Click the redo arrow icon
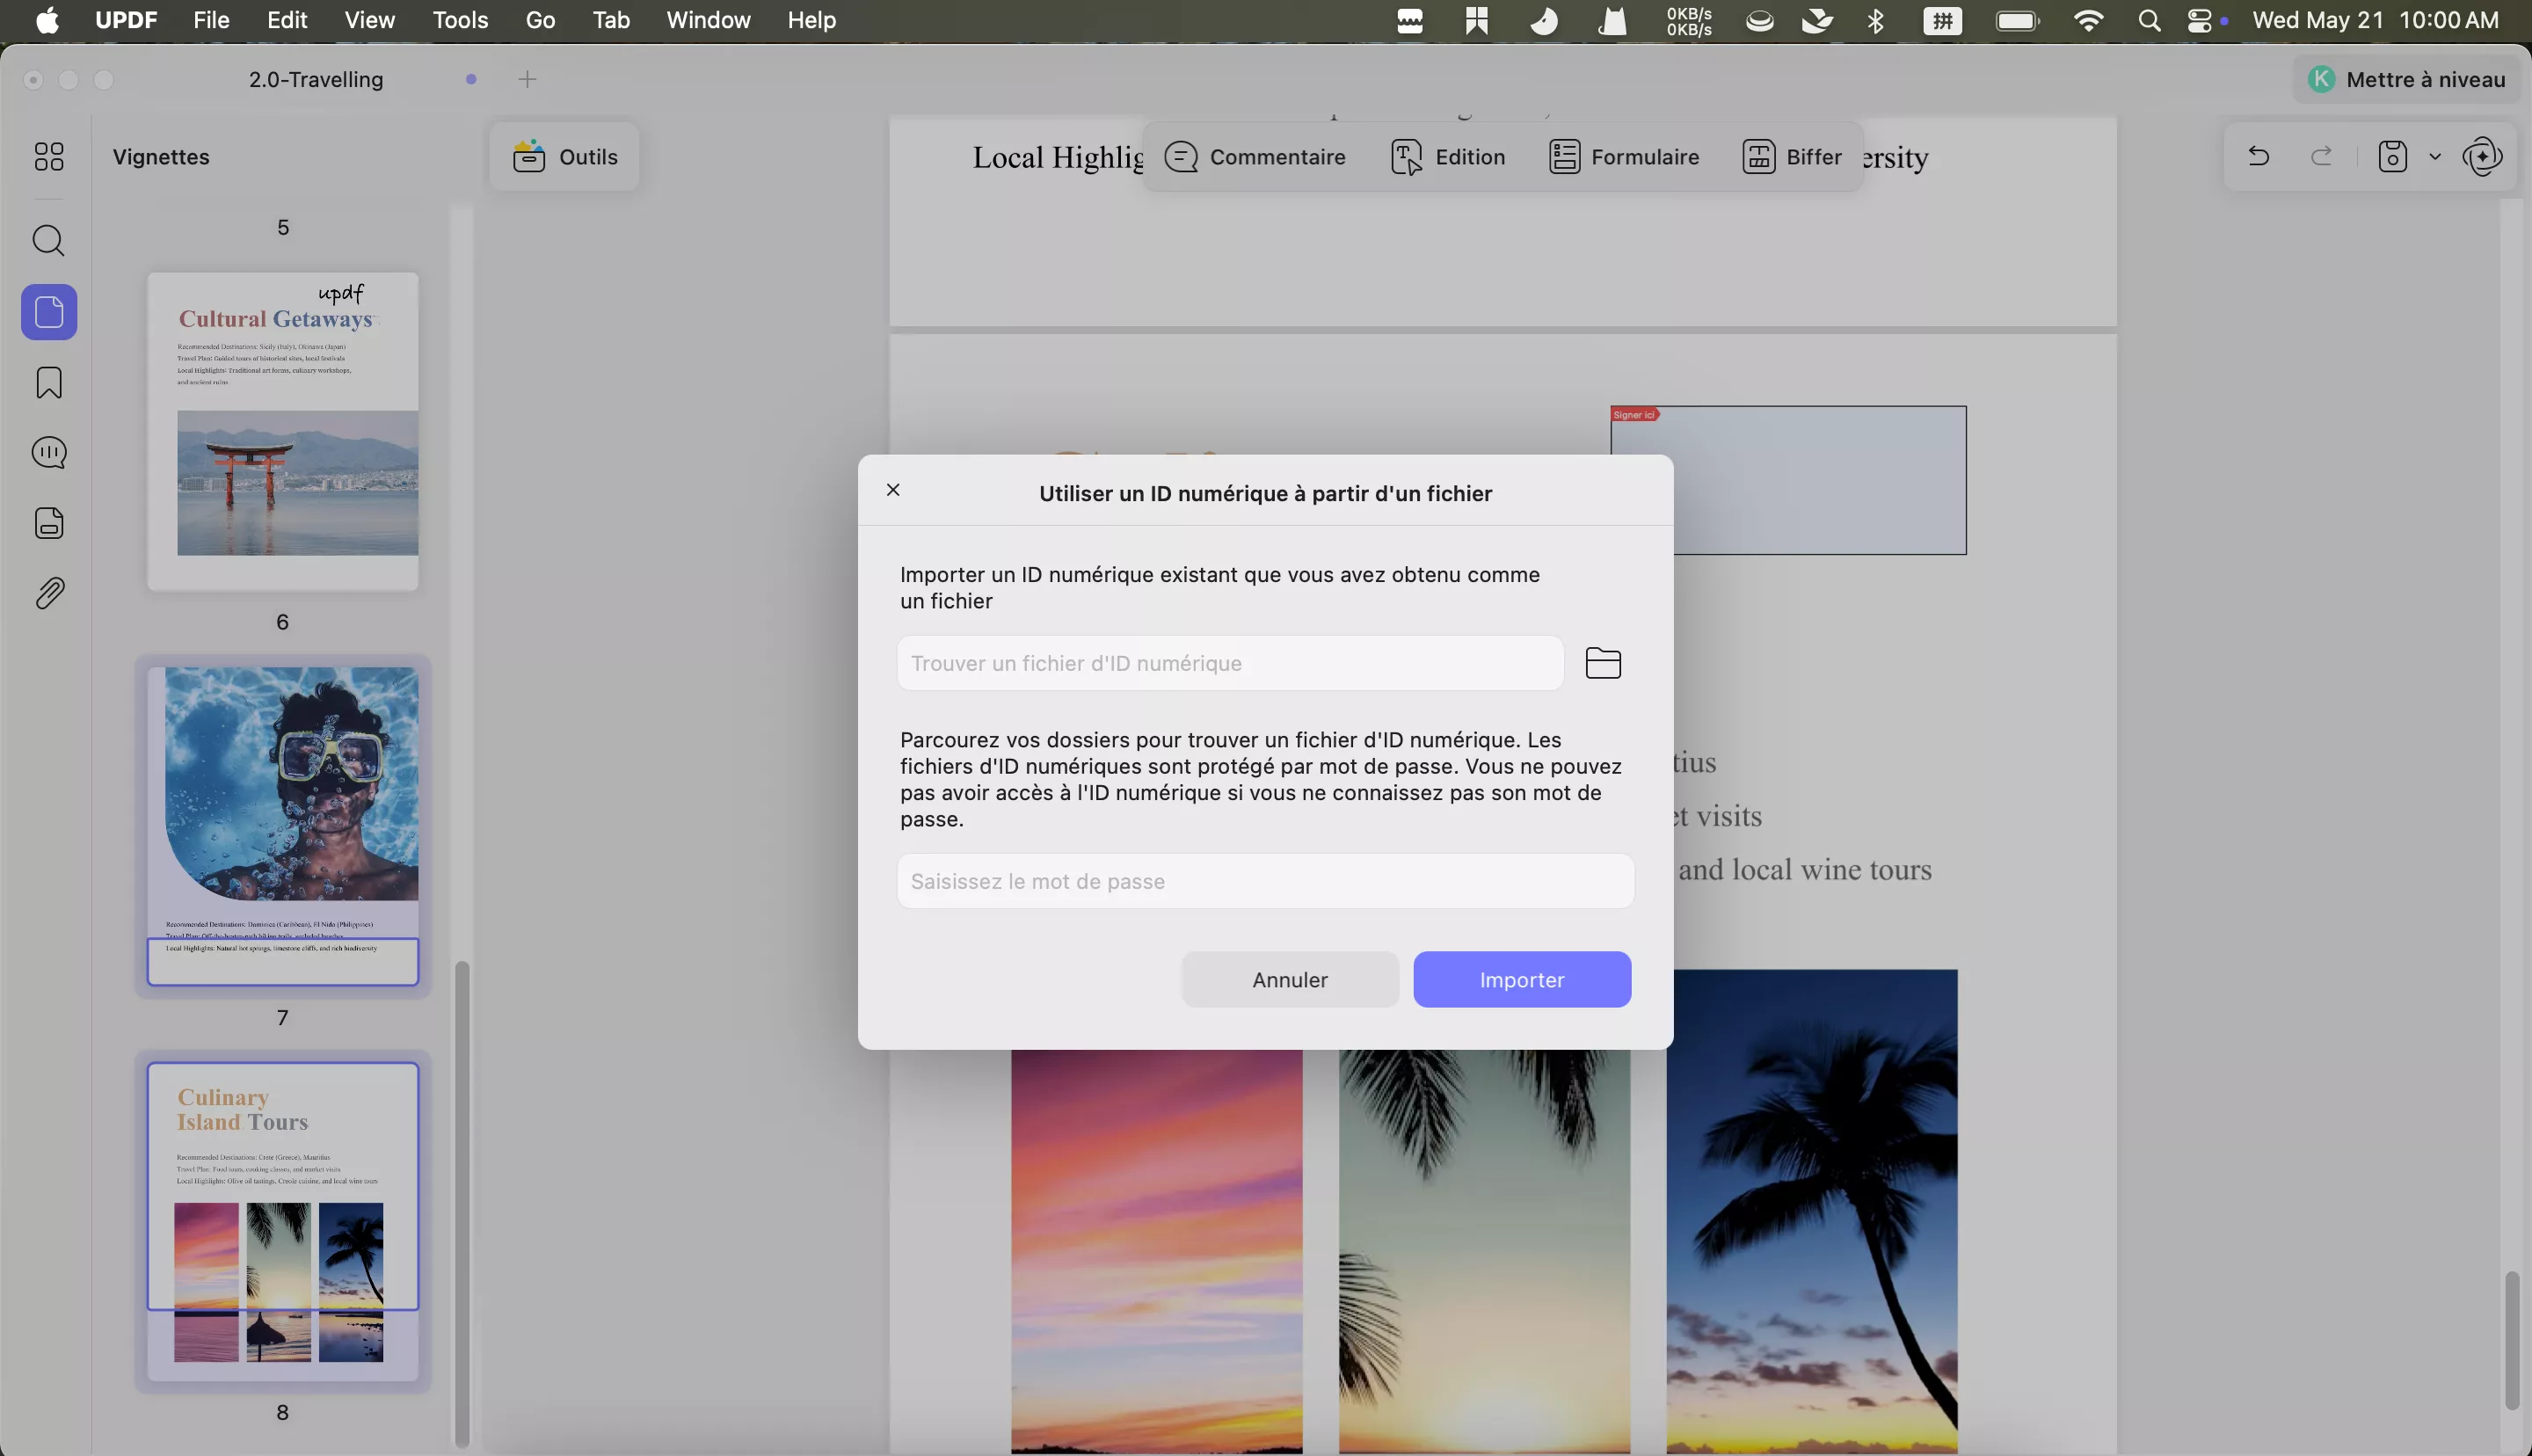2532x1456 pixels. (x=2322, y=157)
